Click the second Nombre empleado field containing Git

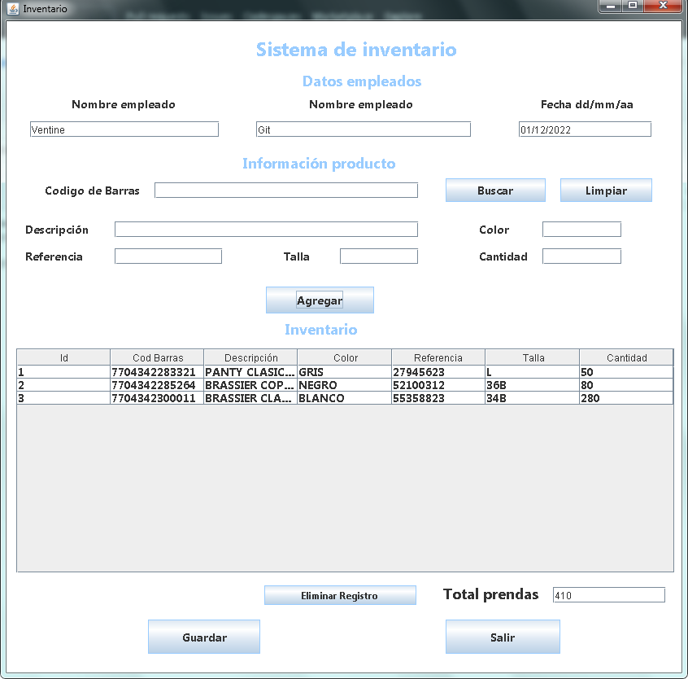pyautogui.click(x=363, y=129)
